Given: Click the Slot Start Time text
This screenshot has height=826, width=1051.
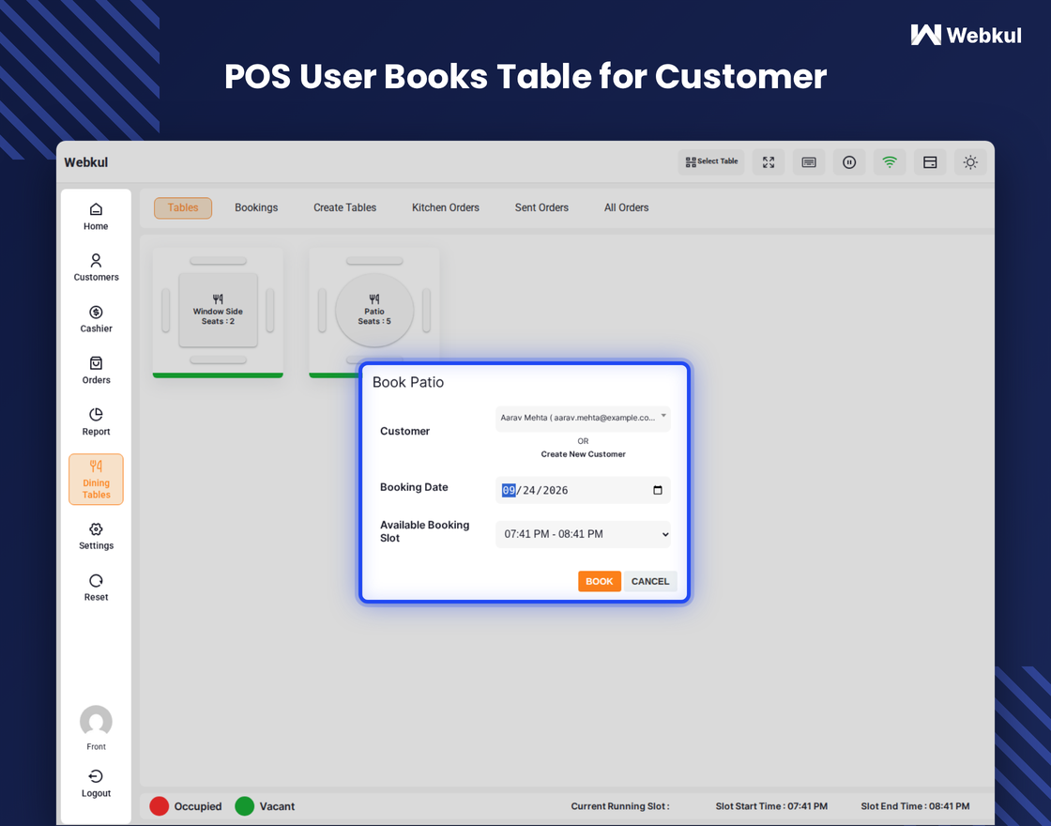Looking at the screenshot, I should coord(770,806).
